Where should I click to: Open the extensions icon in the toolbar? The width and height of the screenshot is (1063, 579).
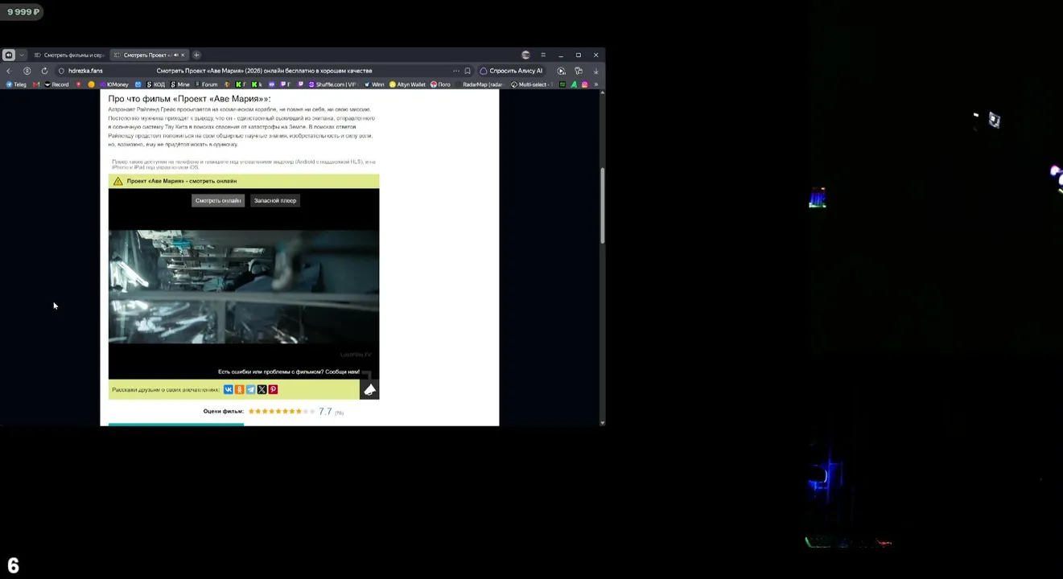click(x=579, y=71)
